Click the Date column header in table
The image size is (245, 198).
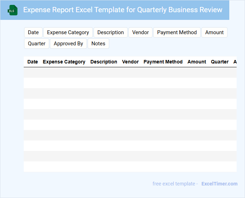(32, 62)
